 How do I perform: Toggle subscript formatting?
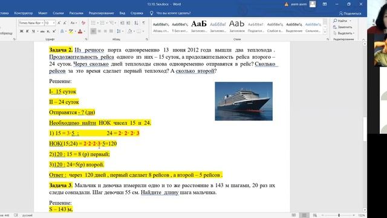tap(48, 31)
